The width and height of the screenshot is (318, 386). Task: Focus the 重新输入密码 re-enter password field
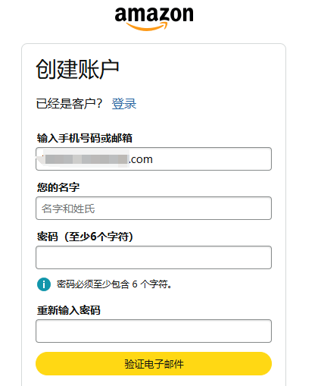click(x=154, y=331)
